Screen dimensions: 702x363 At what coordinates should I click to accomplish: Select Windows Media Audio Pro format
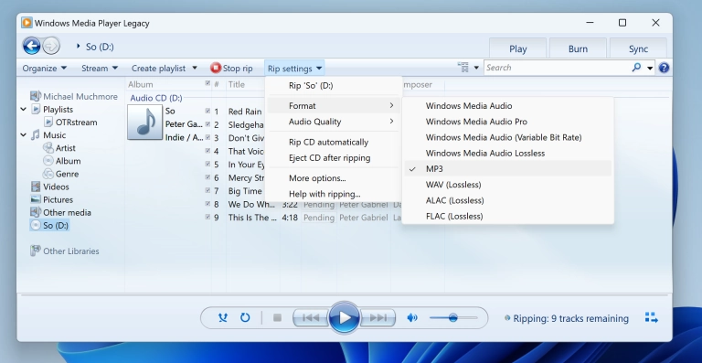[507, 122]
